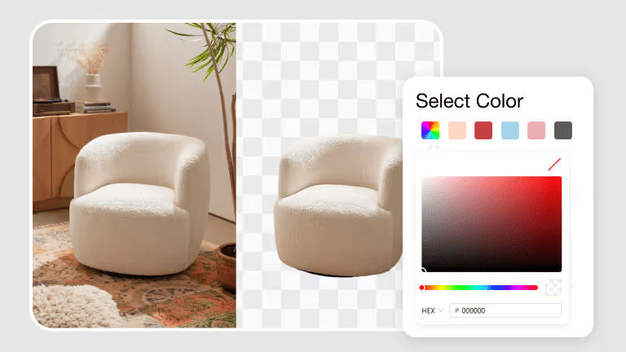Pick bright red in gradient top-right corner
This screenshot has width=626, height=352.
click(559, 178)
